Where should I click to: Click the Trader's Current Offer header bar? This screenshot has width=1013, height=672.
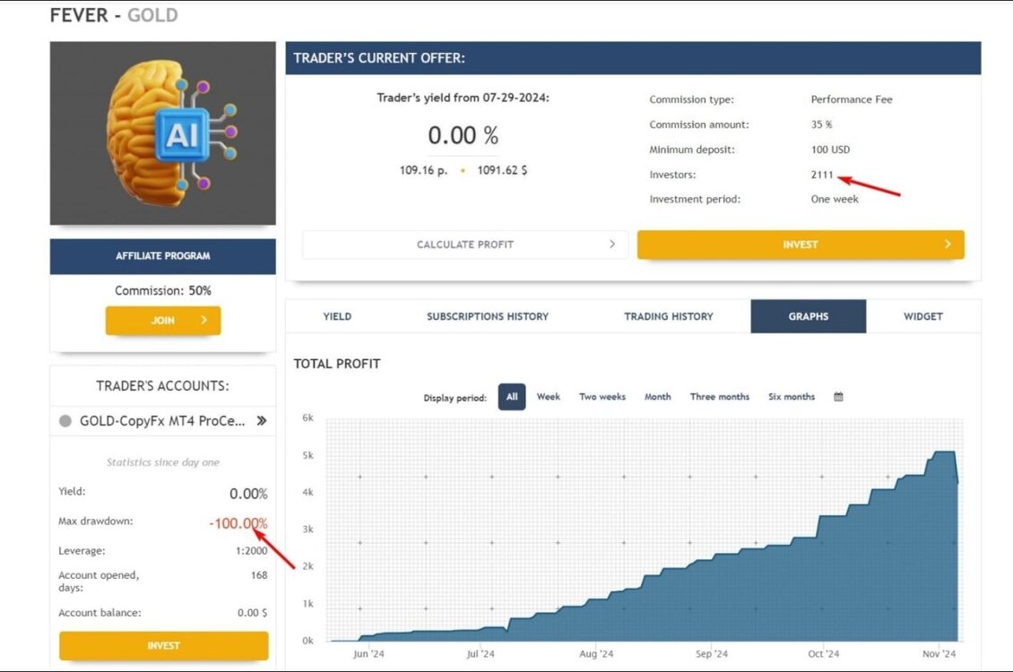coord(633,58)
